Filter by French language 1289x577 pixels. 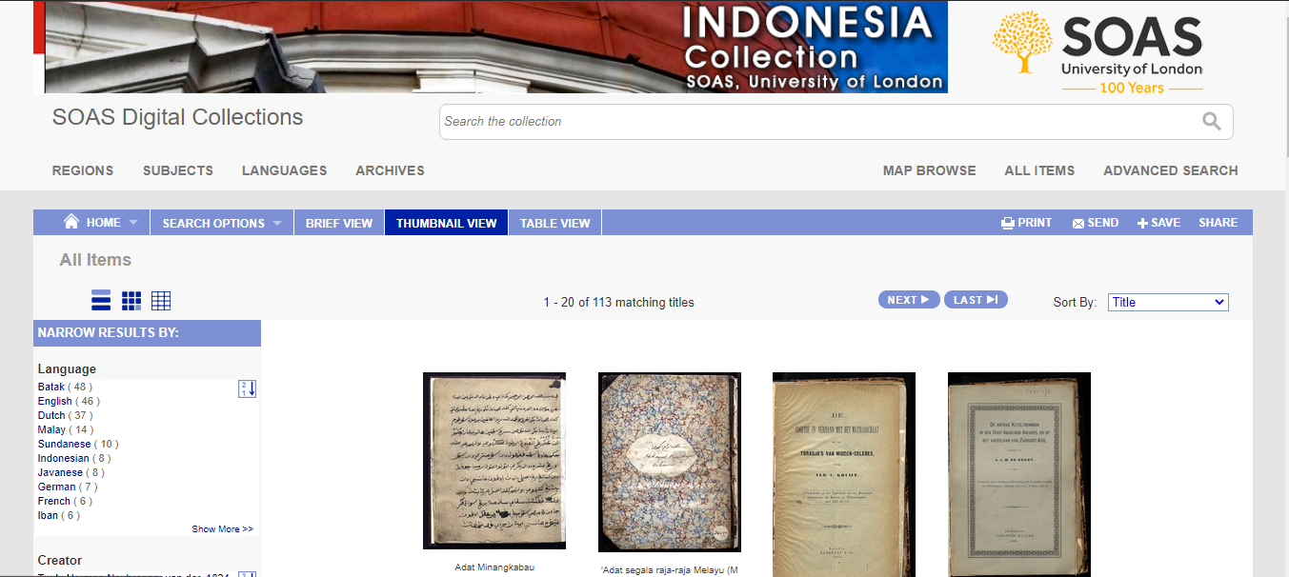point(54,501)
